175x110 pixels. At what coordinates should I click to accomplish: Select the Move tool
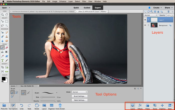pyautogui.click(x=2, y=21)
